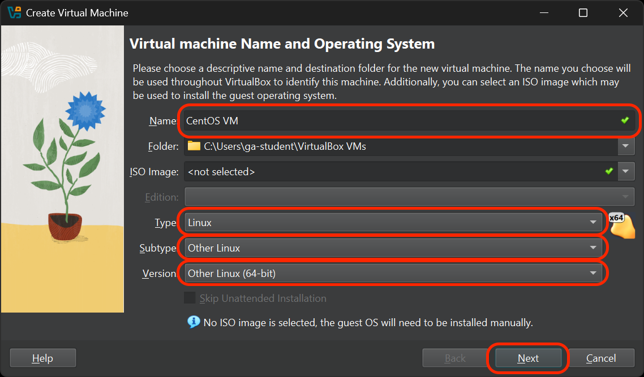Image resolution: width=644 pixels, height=377 pixels.
Task: Expand the ISO Image selection dropdown
Action: coord(626,171)
